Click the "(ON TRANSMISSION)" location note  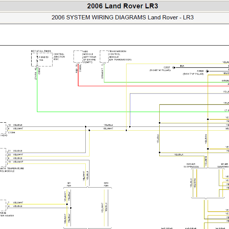click(x=120, y=60)
